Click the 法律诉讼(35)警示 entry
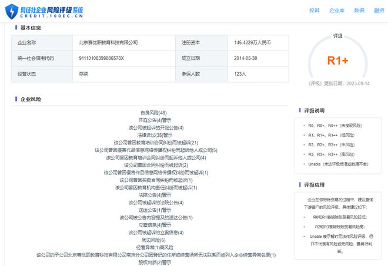Screen dimensions: 388x266 [155, 135]
